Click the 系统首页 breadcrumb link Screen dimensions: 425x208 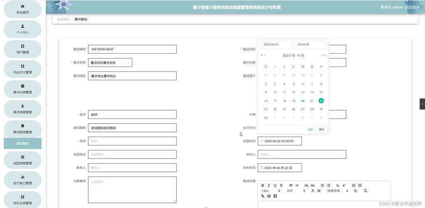pyautogui.click(x=63, y=19)
